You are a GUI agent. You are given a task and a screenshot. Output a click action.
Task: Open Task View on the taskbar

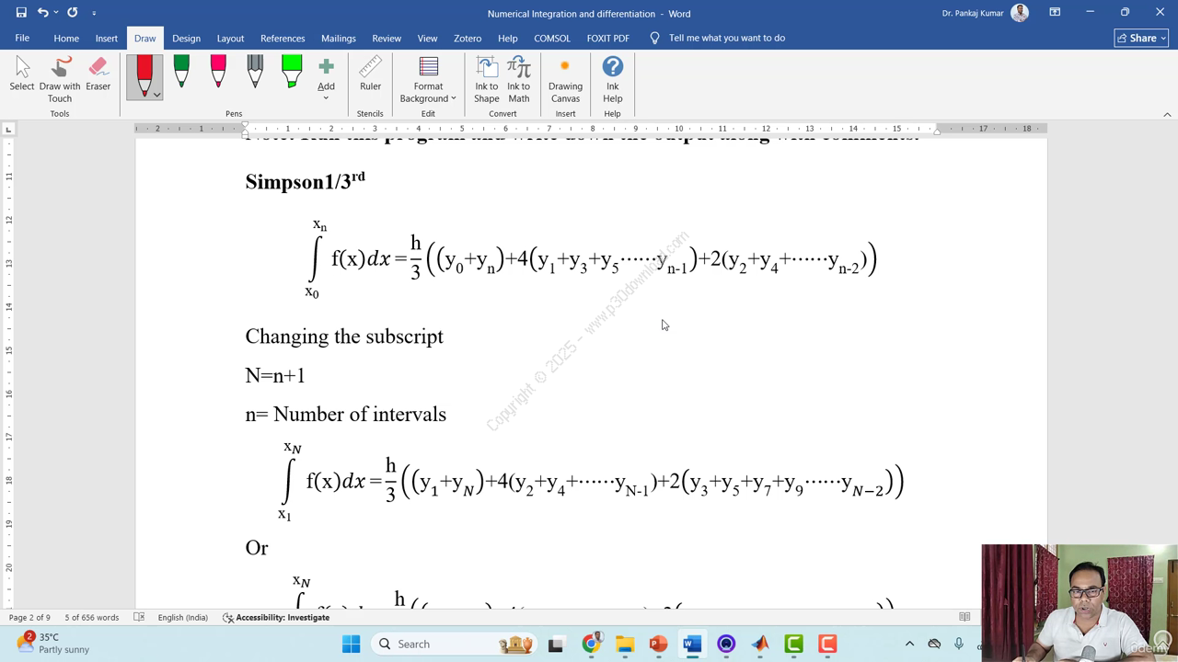click(x=556, y=644)
